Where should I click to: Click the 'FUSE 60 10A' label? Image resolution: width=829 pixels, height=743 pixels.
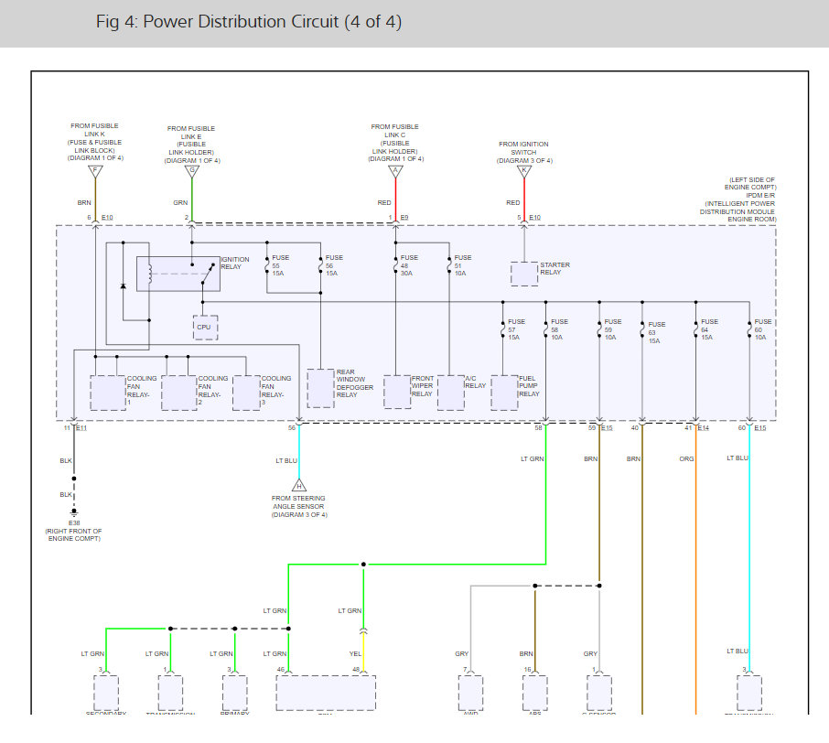coord(763,329)
